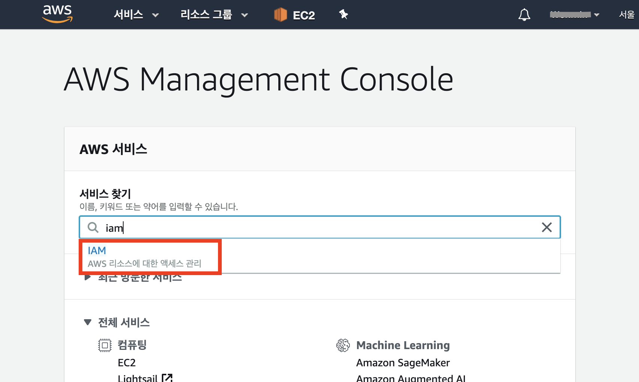
Task: Open the Lightsail service link
Action: (137, 378)
